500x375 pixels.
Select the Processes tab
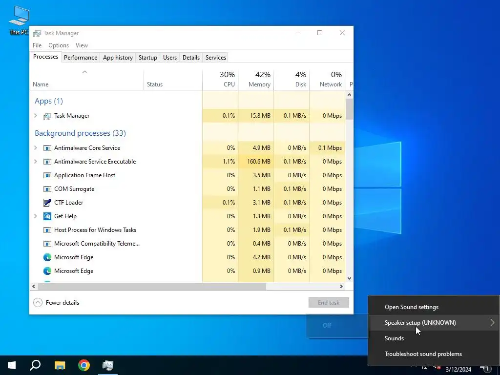click(45, 57)
